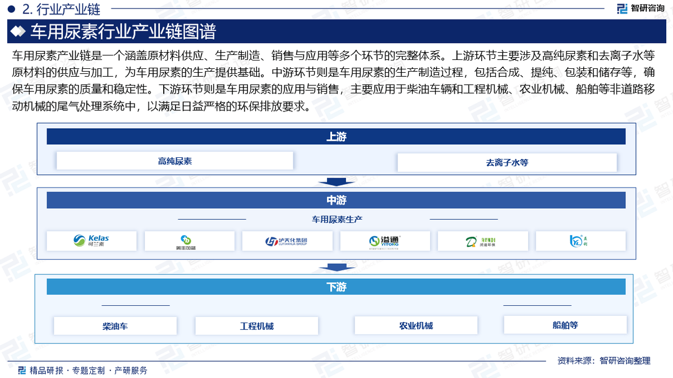Click the 美丰加蓝 logo card
Viewport: 673px width, 378px height.
click(189, 241)
